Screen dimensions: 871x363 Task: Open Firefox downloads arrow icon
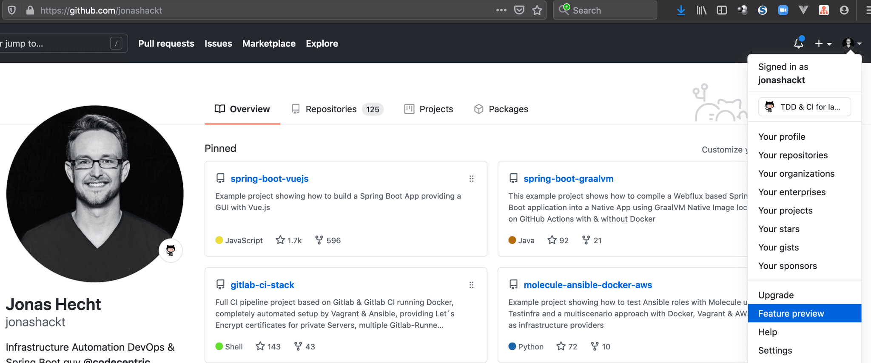click(x=681, y=10)
